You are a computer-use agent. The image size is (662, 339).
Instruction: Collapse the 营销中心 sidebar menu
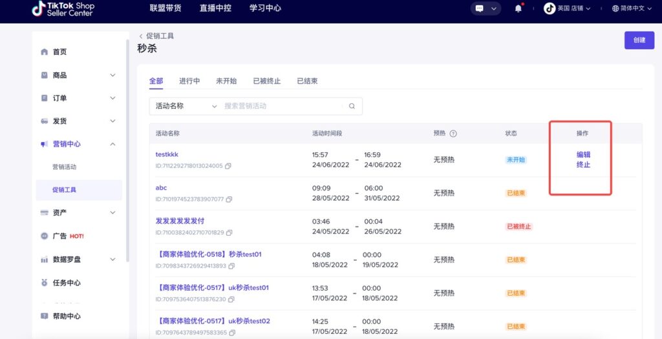[112, 144]
